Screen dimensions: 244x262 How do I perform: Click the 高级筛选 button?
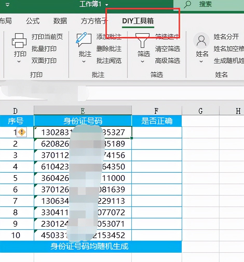click(x=167, y=61)
